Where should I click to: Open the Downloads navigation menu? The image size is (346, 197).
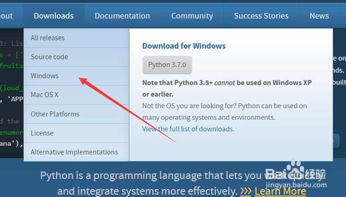coord(54,16)
